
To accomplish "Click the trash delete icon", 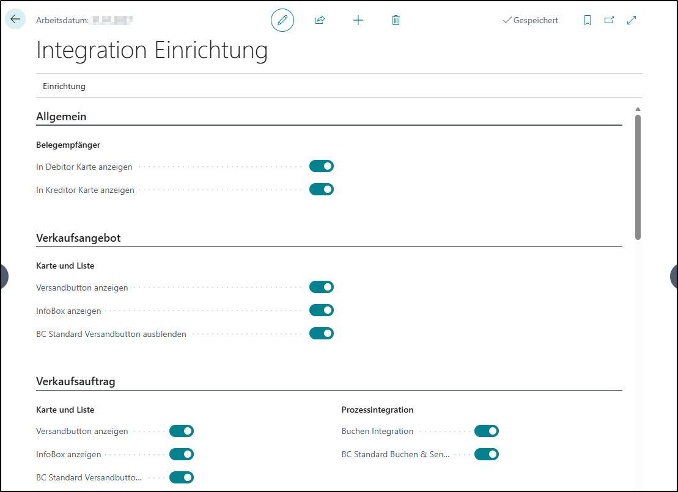I will 396,20.
